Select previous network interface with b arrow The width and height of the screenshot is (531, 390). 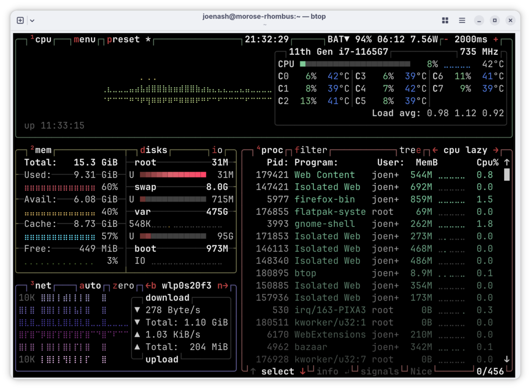click(151, 286)
